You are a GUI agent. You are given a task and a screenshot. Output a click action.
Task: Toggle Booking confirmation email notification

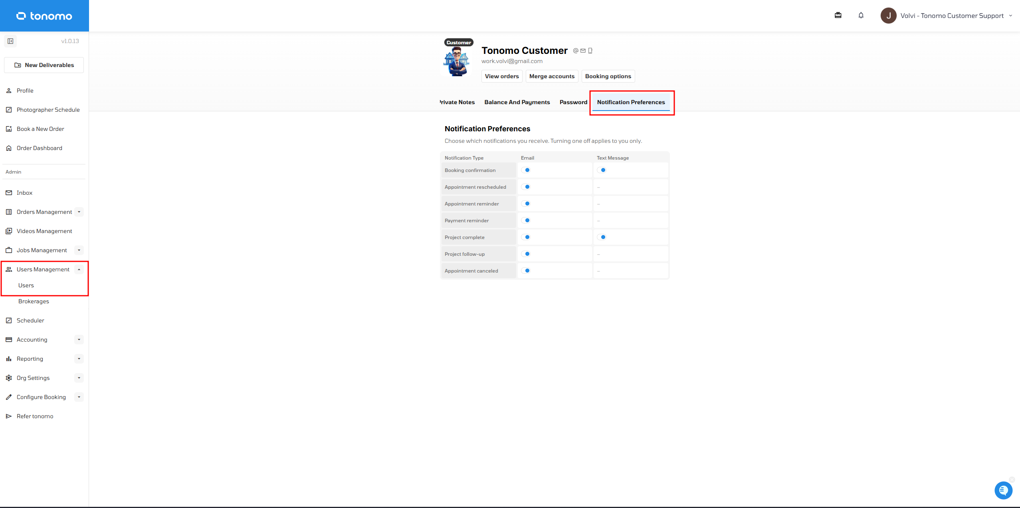pyautogui.click(x=526, y=170)
